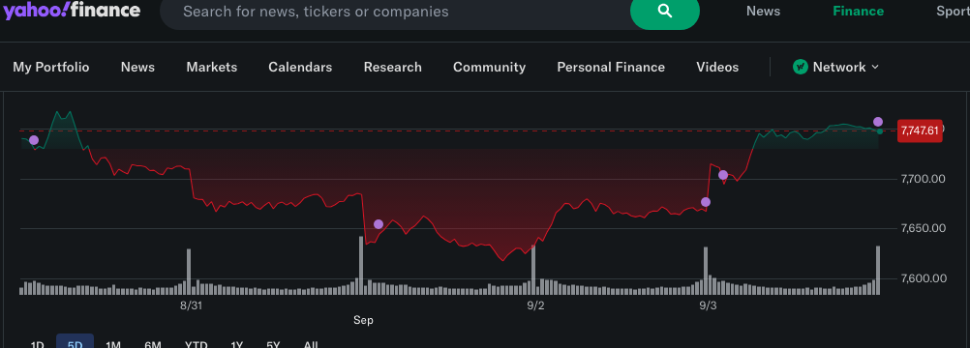Click the green magnifier search button
This screenshot has height=348, width=970.
665,12
